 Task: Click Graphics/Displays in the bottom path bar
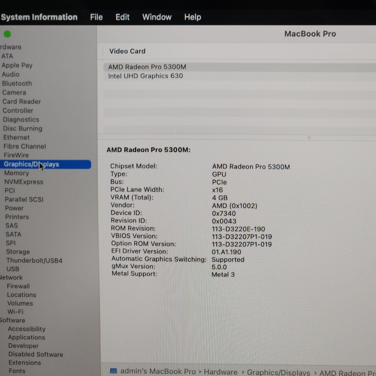(278, 372)
